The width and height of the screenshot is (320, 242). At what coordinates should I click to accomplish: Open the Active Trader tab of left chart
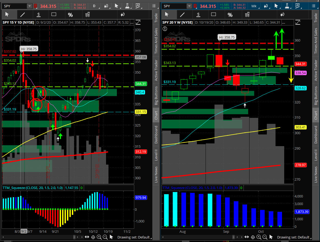pyautogui.click(x=156, y=70)
